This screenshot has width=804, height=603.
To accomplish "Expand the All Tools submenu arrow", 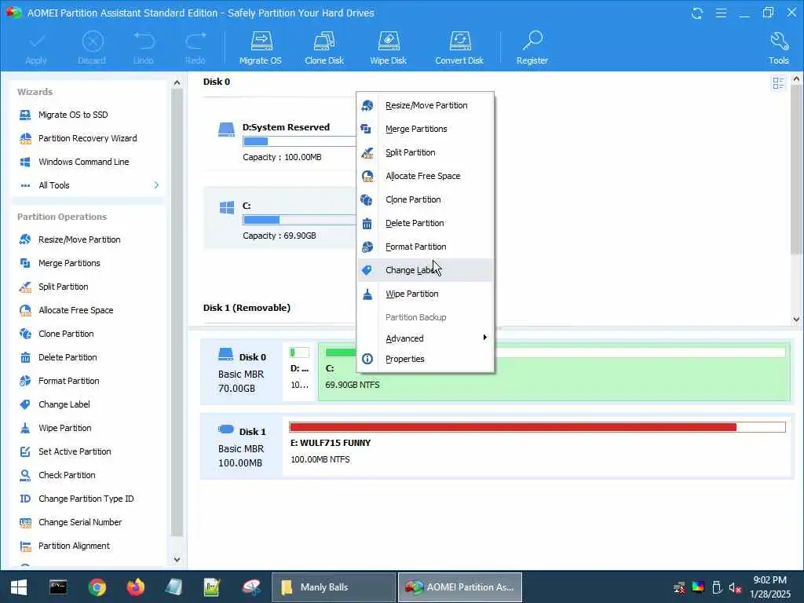I will (156, 185).
